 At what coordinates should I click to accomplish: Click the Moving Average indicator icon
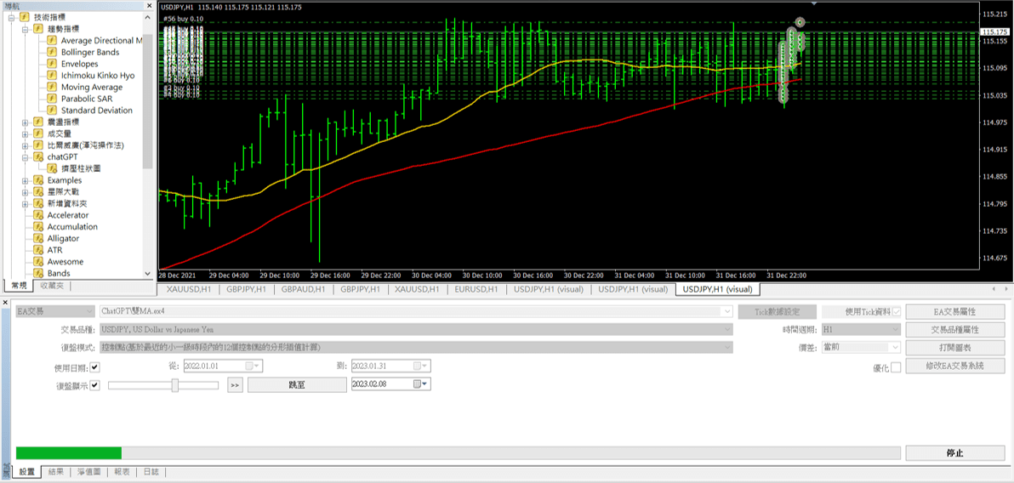tap(52, 87)
